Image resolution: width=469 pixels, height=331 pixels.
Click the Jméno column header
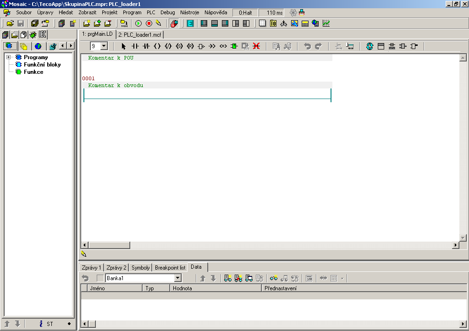pos(115,288)
